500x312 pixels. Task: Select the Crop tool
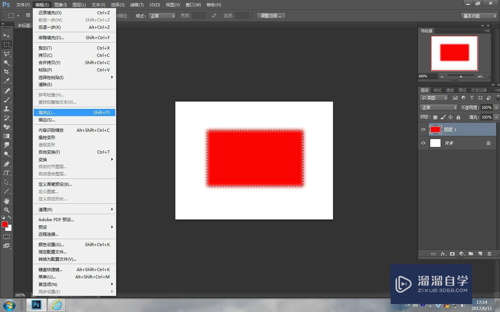7,72
